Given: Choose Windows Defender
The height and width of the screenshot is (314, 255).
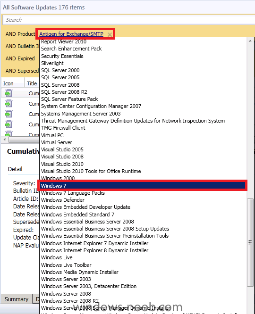Looking at the screenshot, I should pyautogui.click(x=63, y=200).
